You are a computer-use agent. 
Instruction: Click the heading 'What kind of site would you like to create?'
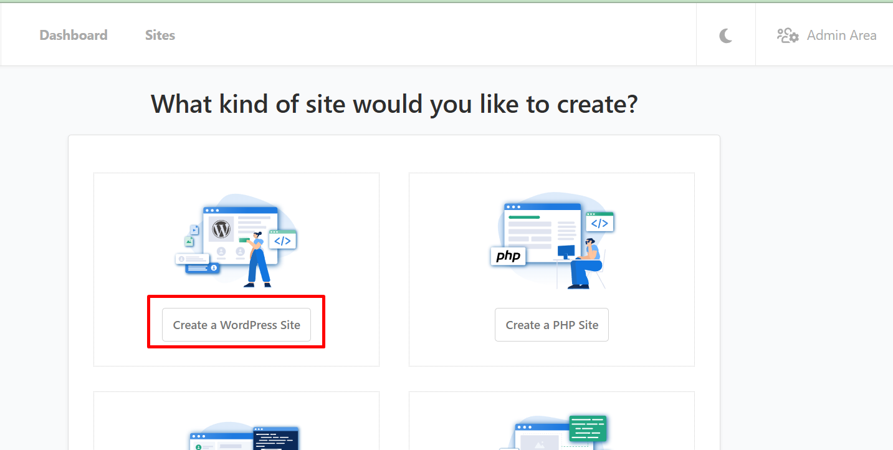pos(394,104)
